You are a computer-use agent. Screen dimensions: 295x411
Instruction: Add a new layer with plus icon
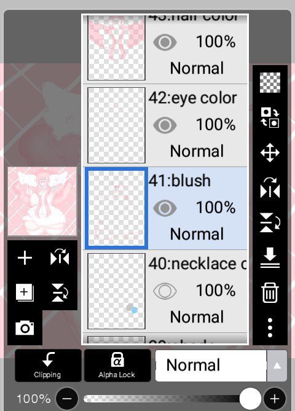25,258
